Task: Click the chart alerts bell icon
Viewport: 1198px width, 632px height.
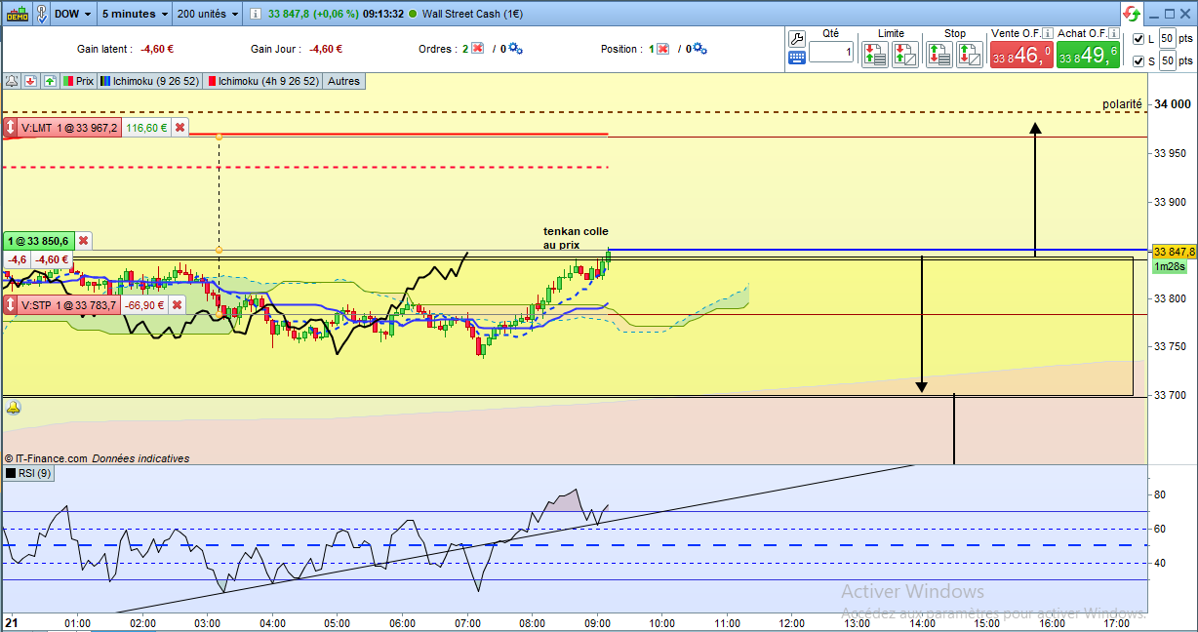Action: pyautogui.click(x=13, y=81)
